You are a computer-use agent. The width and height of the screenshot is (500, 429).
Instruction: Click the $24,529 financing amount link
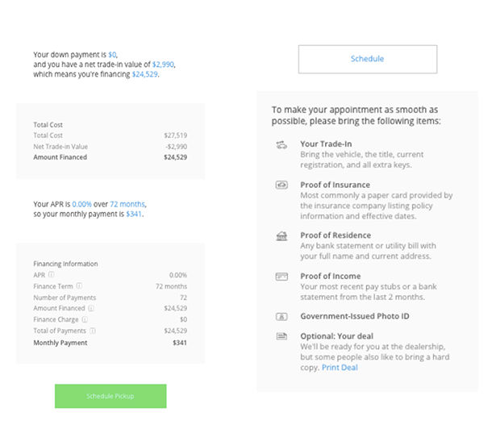[146, 74]
